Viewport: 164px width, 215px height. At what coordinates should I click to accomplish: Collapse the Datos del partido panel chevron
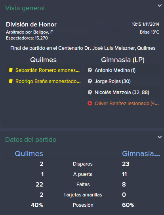point(160,137)
